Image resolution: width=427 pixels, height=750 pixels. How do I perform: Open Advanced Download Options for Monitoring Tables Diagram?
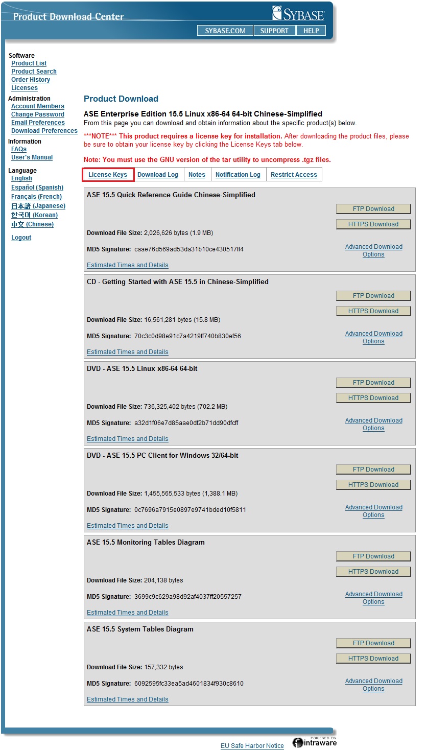coord(373,598)
